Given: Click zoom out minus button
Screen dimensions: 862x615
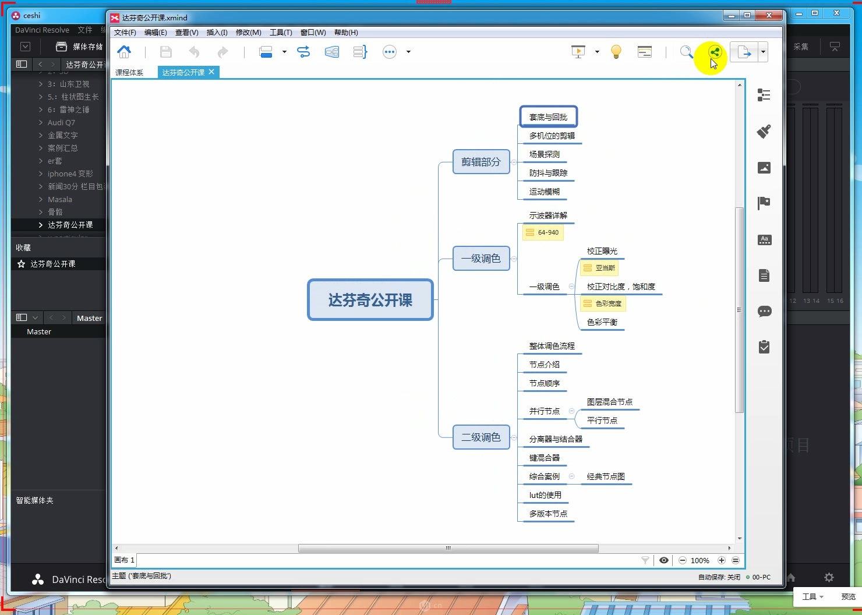Looking at the screenshot, I should point(683,560).
